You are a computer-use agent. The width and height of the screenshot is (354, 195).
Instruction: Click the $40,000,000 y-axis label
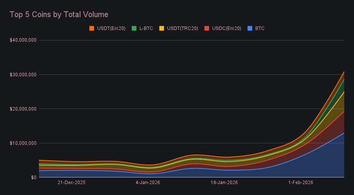click(x=23, y=40)
